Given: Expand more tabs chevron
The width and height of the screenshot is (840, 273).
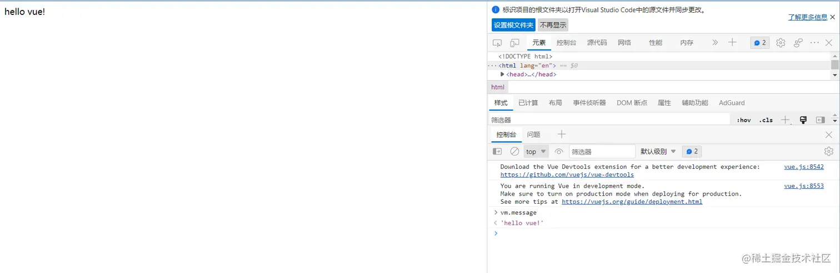Looking at the screenshot, I should coord(715,43).
